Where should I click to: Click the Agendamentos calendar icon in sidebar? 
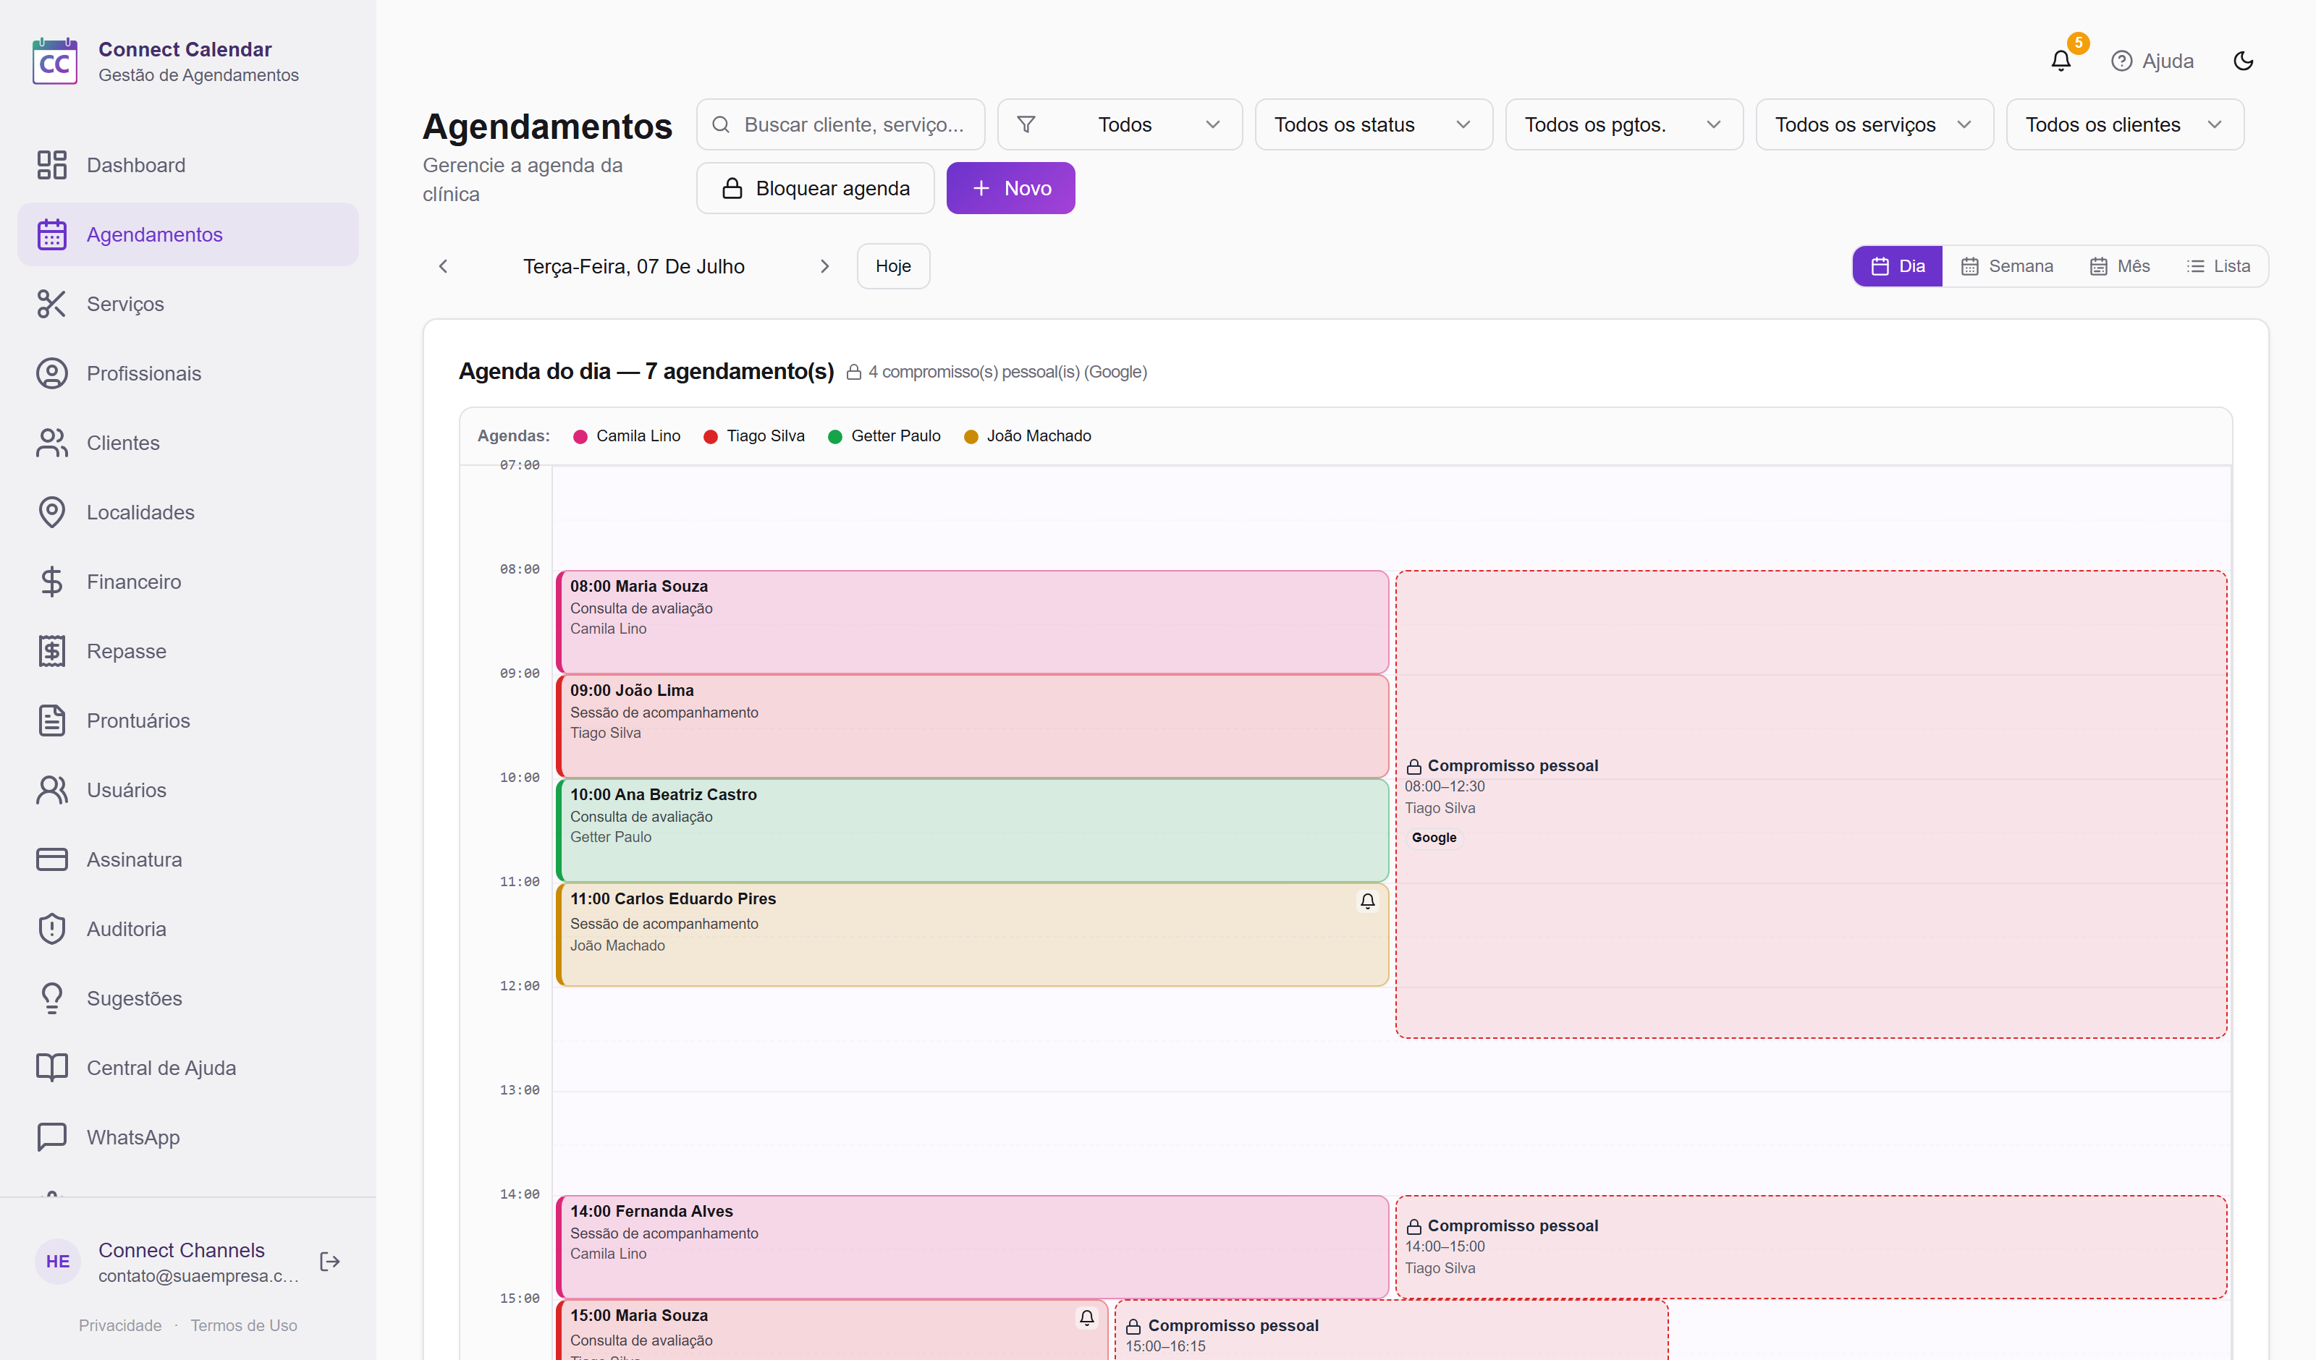[51, 234]
